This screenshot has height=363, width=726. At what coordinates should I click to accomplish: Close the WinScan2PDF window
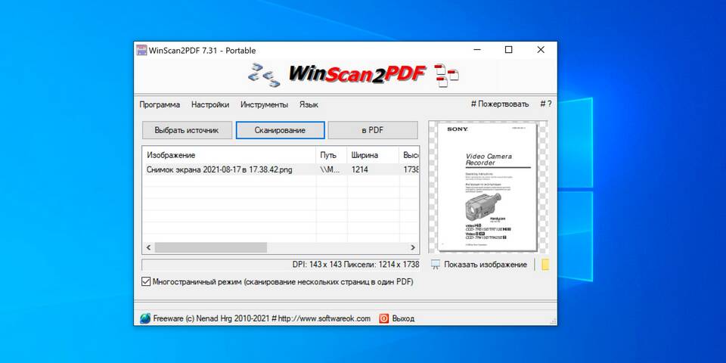click(x=540, y=50)
